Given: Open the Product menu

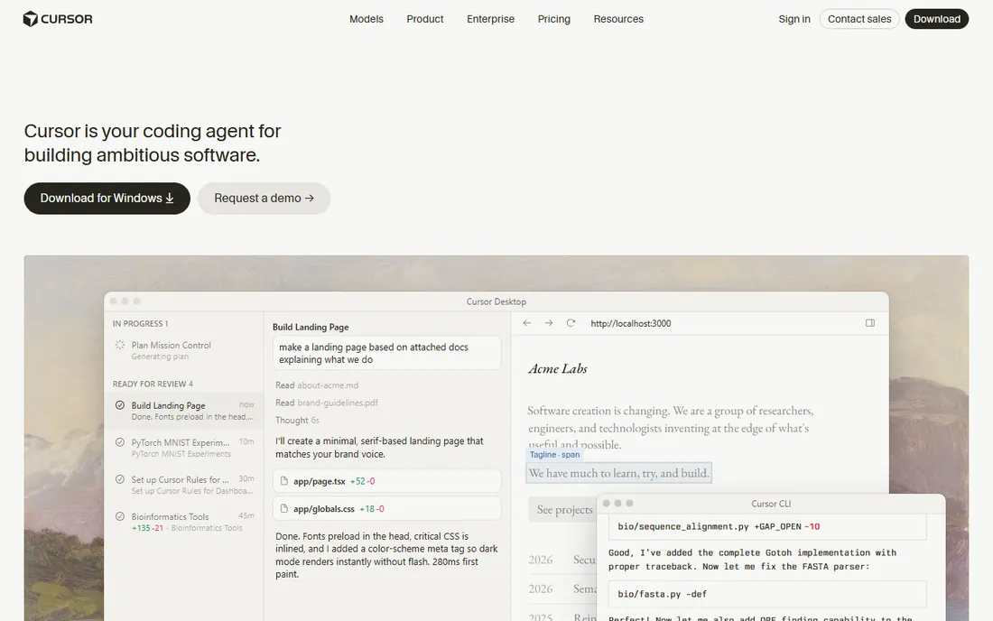Looking at the screenshot, I should click(425, 19).
